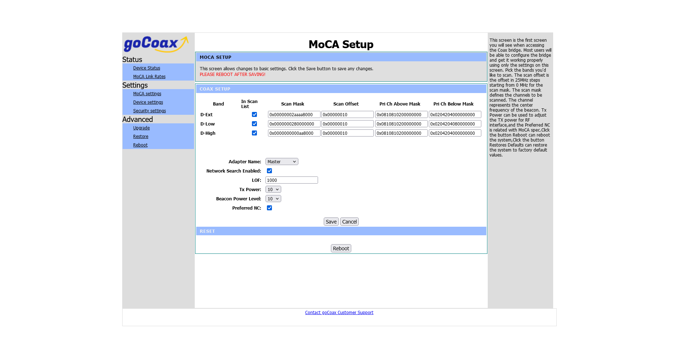This screenshot has height=344, width=680.
Task: Go to MoCA settings
Action: (x=147, y=94)
